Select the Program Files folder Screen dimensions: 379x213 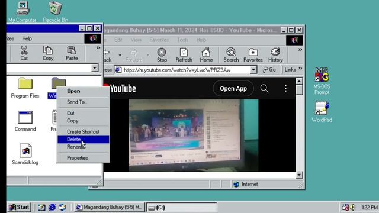point(25,88)
